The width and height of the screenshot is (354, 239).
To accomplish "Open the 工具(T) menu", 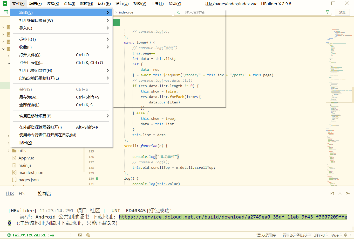I will click(157, 4).
